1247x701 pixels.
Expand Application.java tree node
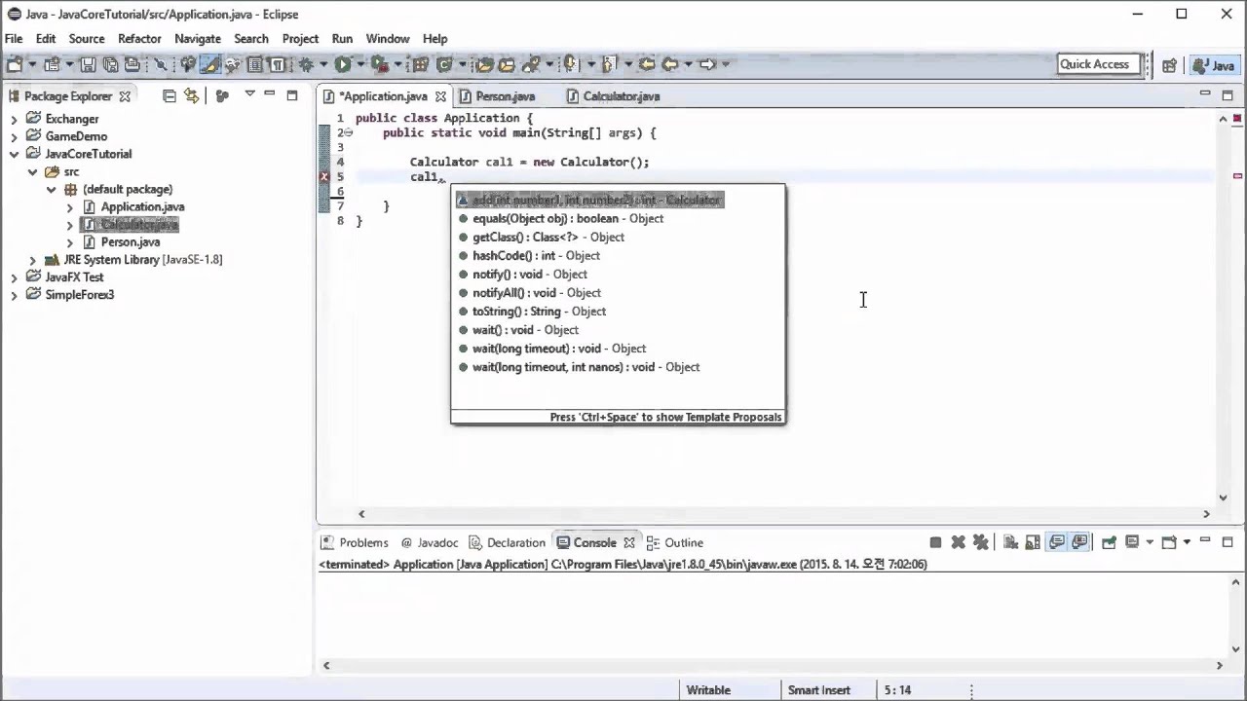pos(69,207)
